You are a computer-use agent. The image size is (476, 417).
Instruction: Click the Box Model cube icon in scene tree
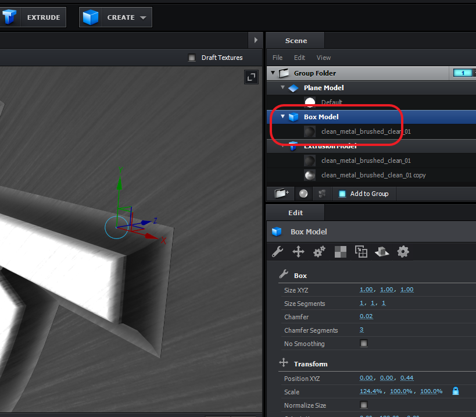294,117
